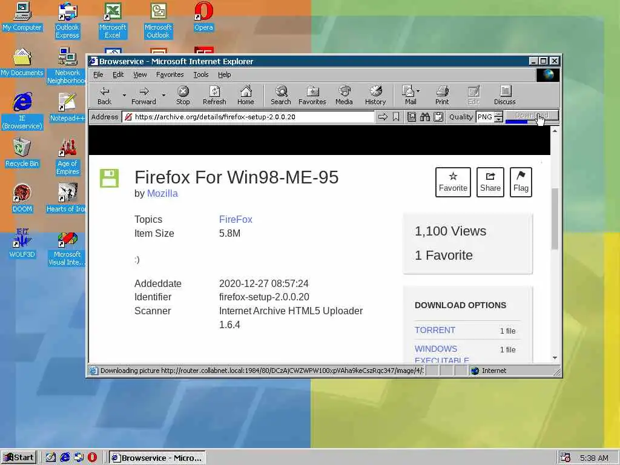Open the File menu
The height and width of the screenshot is (465, 620).
(98, 74)
